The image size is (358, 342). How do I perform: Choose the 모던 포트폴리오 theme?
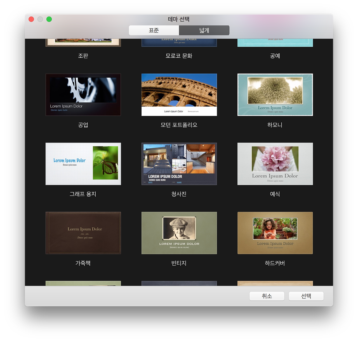pos(179,94)
